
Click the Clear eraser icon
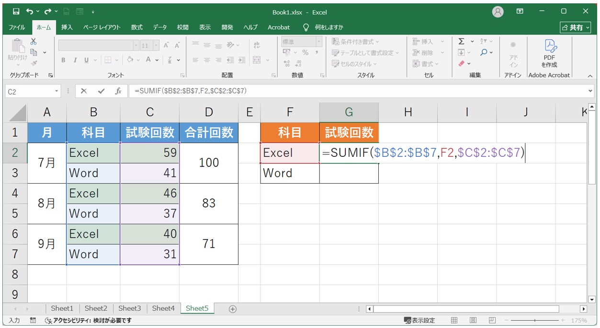pyautogui.click(x=461, y=63)
